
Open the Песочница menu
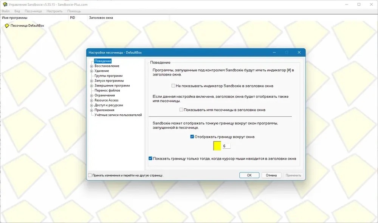pyautogui.click(x=33, y=11)
